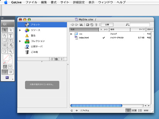Click the foreground fill color swatch
This screenshot has height=119, width=159.
6,57
